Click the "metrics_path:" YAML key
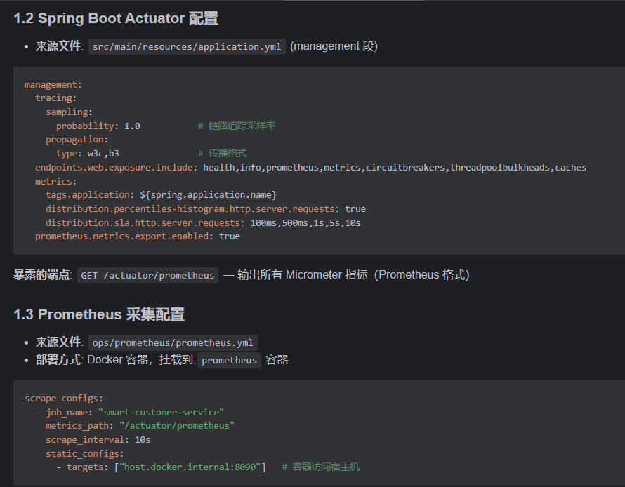Image resolution: width=625 pixels, height=487 pixels. click(x=79, y=426)
